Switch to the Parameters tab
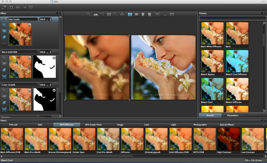This screenshot has width=267, height=163. [233, 115]
